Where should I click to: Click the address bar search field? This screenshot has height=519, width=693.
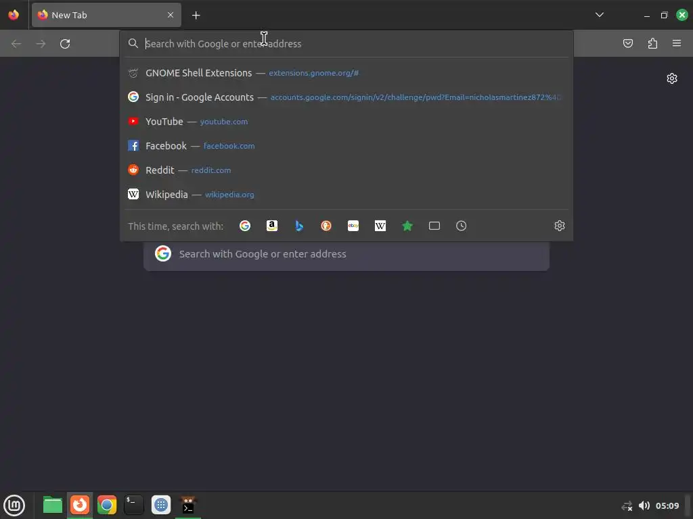347,44
